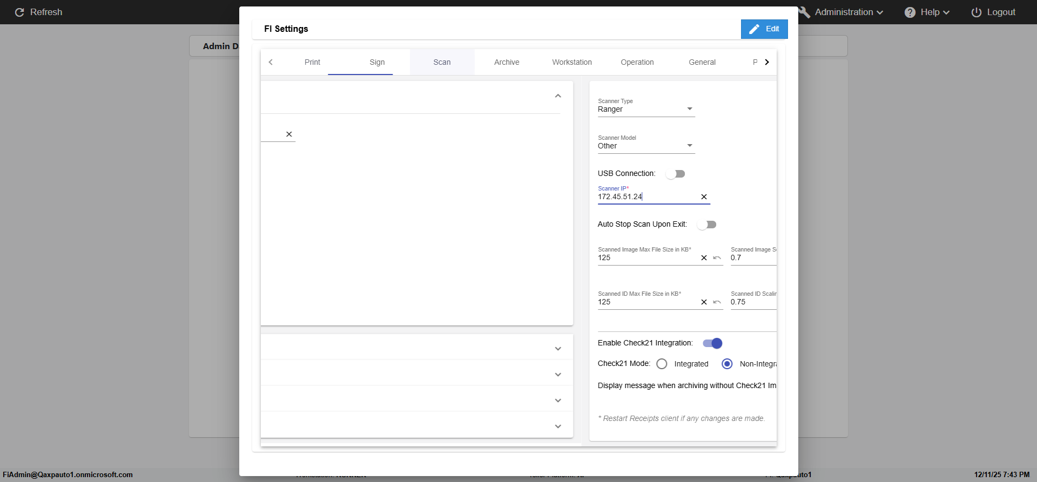Open the Scanner Model dropdown

646,146
